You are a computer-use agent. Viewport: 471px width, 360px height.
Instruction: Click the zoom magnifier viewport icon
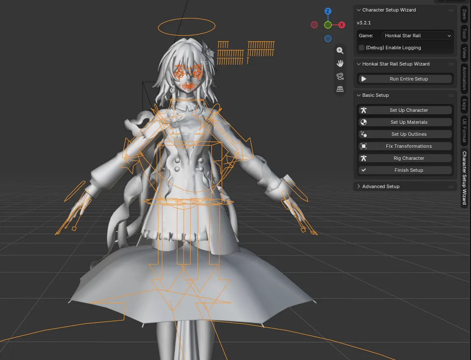coord(340,51)
